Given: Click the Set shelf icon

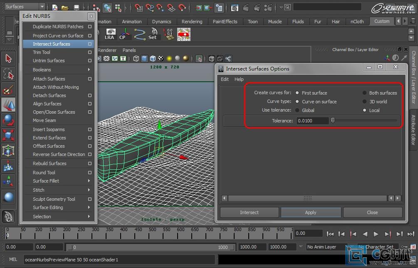Looking at the screenshot, I should pos(153,34).
